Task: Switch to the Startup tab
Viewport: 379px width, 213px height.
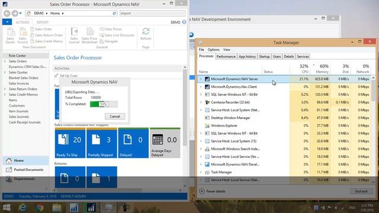Action: 264,57
